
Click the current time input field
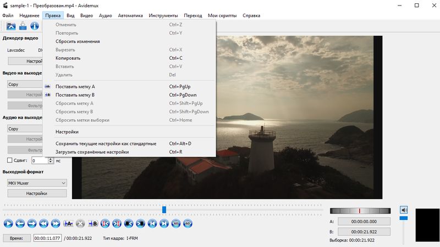(x=48, y=238)
